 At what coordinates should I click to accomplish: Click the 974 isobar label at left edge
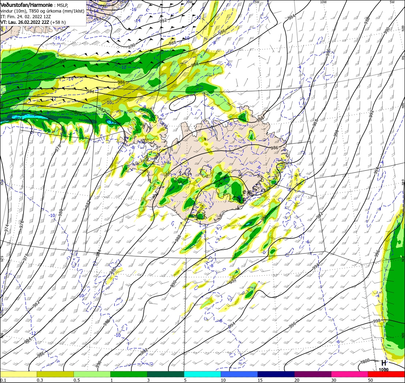(7, 228)
